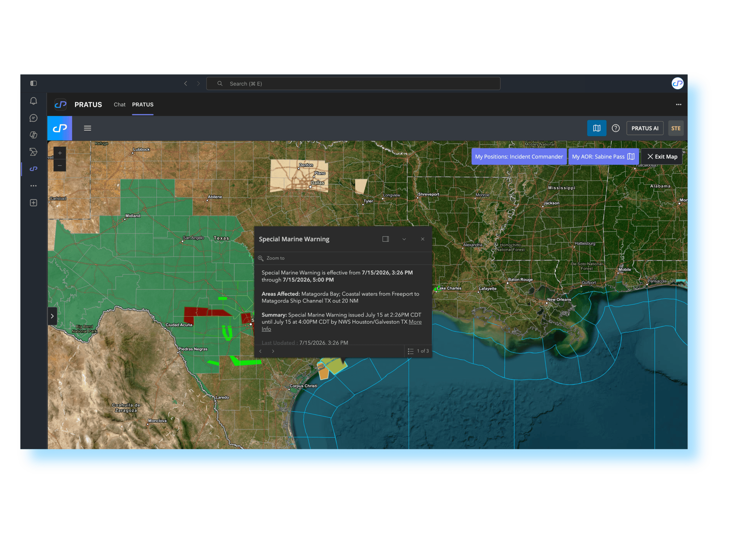Click the Monclova map label
Viewport: 729px width, 546px height.
[157, 421]
